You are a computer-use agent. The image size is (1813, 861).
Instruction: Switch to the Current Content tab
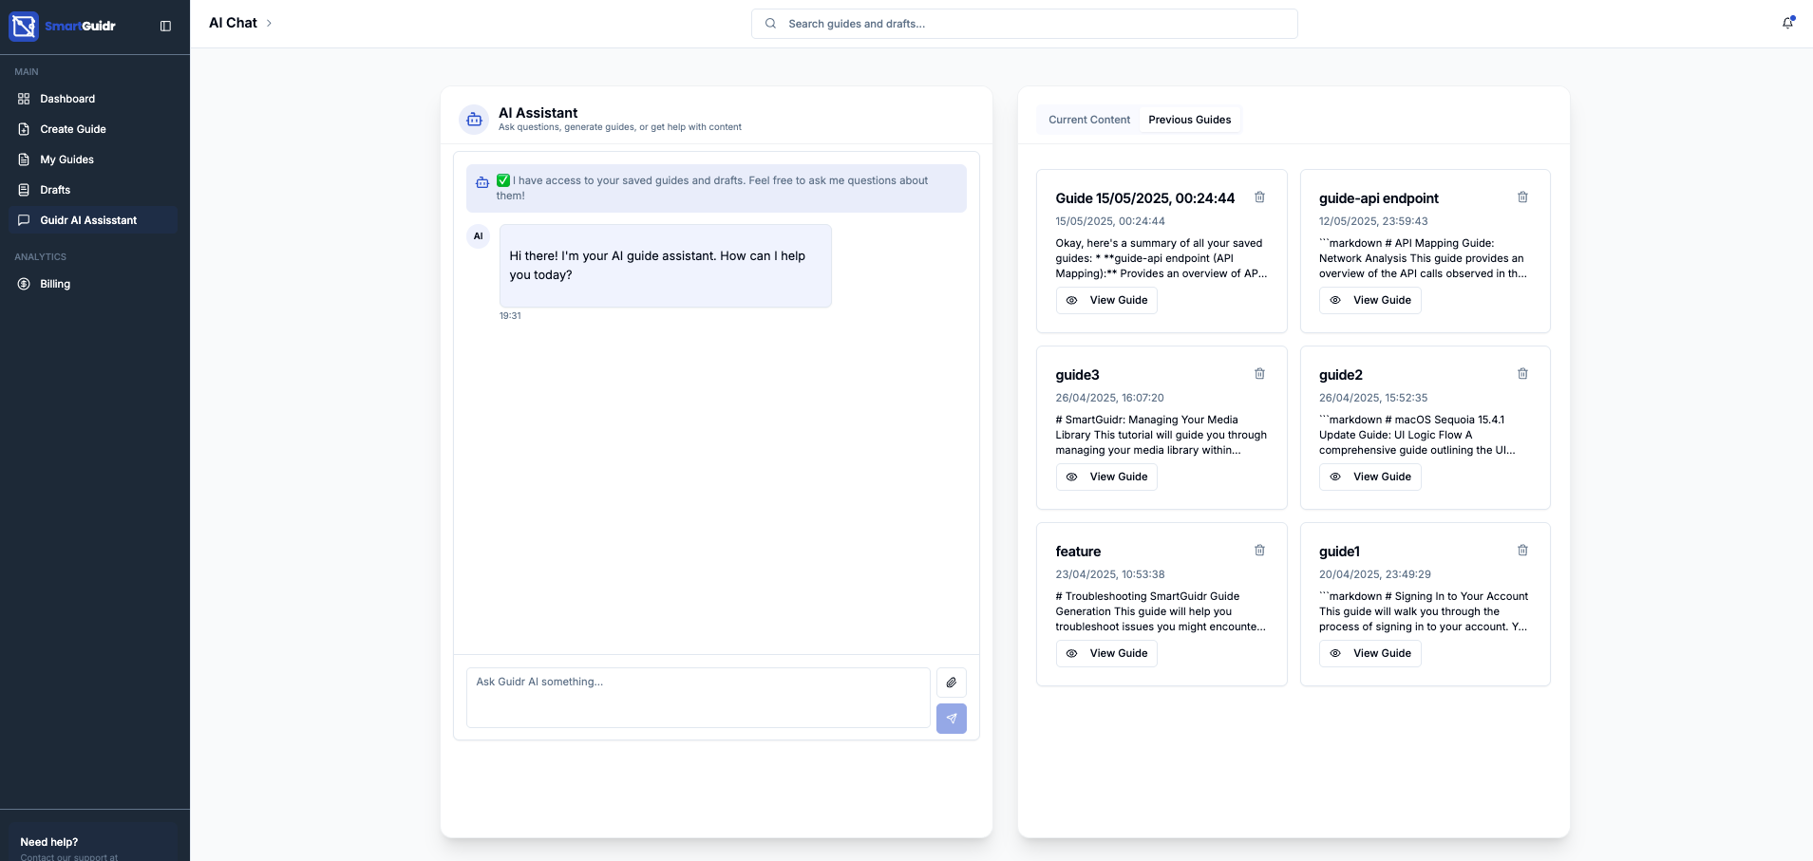(x=1089, y=120)
